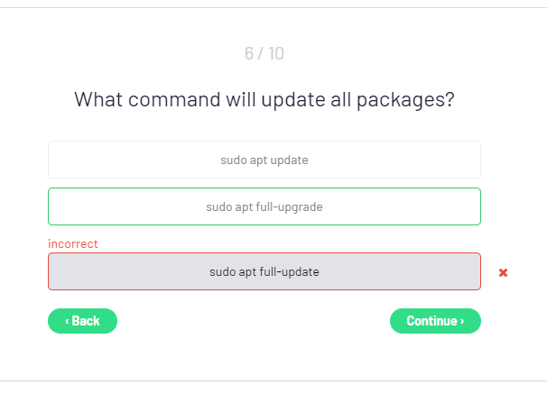Click the "Back" text label

pyautogui.click(x=86, y=321)
